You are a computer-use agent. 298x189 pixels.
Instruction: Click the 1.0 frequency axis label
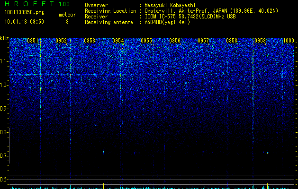tap(4, 85)
